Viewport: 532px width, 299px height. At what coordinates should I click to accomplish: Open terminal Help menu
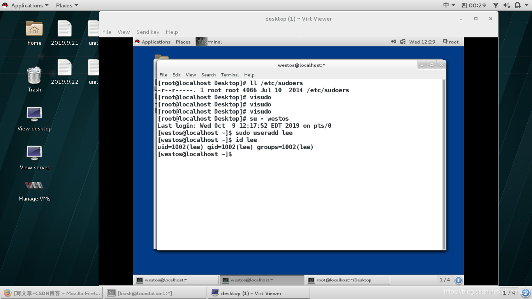point(249,75)
